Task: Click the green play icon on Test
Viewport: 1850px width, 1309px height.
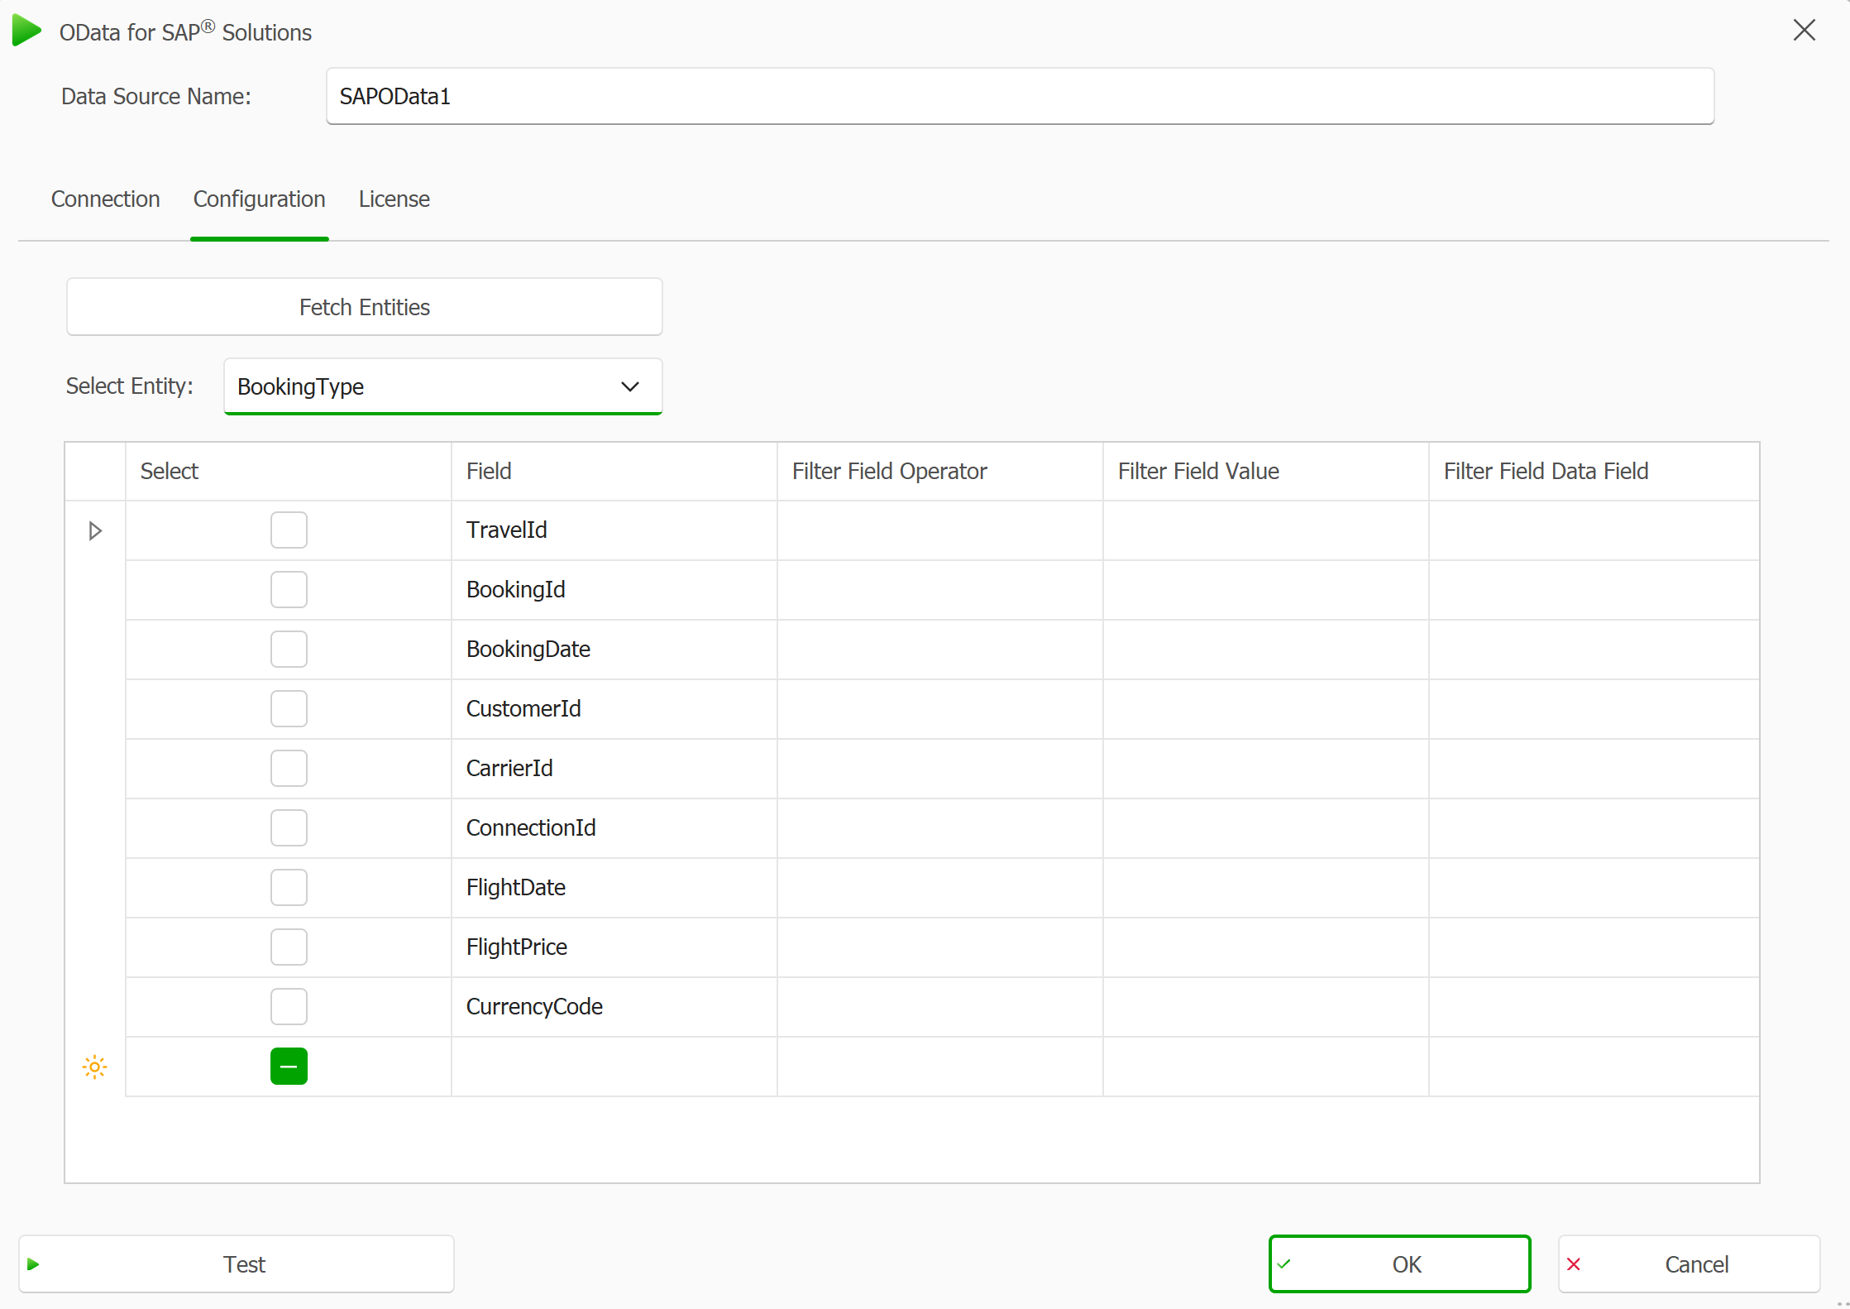Action: [x=34, y=1264]
